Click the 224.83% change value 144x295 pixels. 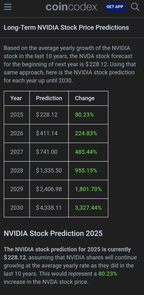point(86,133)
